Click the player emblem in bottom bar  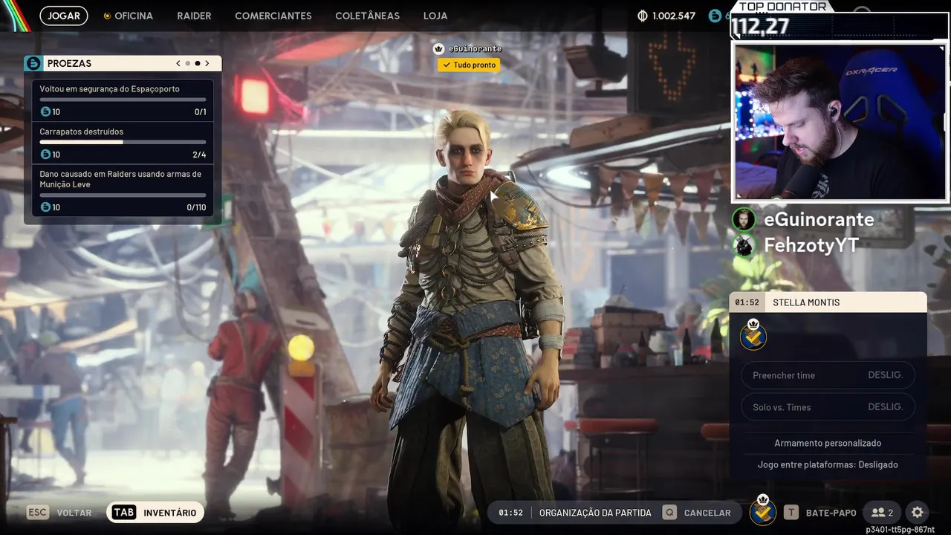[762, 510]
